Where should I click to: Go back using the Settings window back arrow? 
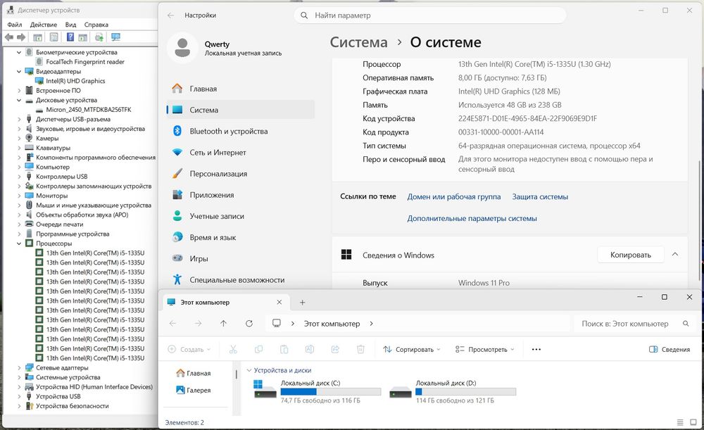coord(170,15)
